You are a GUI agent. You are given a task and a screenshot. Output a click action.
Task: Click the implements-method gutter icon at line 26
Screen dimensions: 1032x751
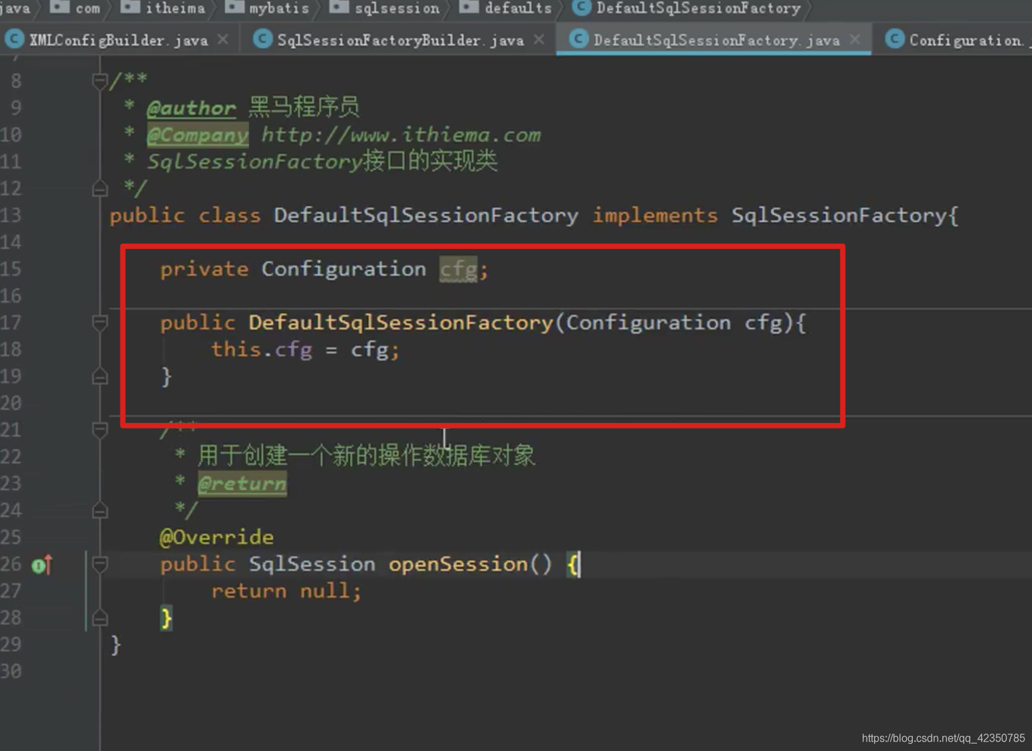pos(41,566)
